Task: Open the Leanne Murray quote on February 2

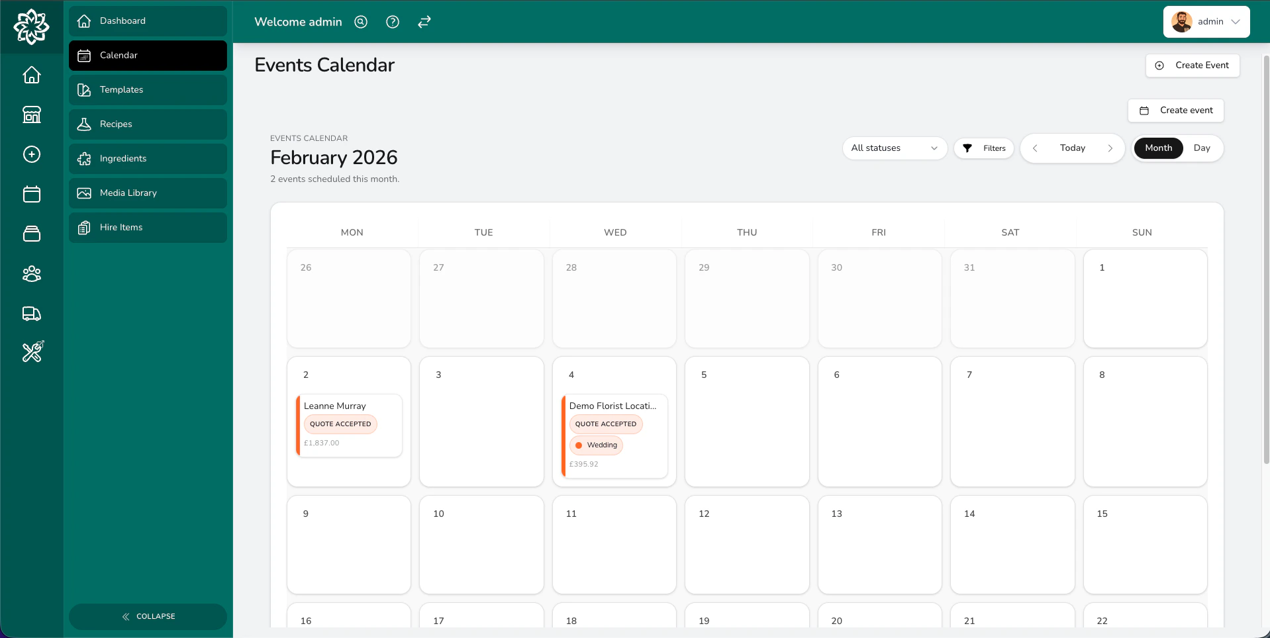Action: [x=350, y=424]
